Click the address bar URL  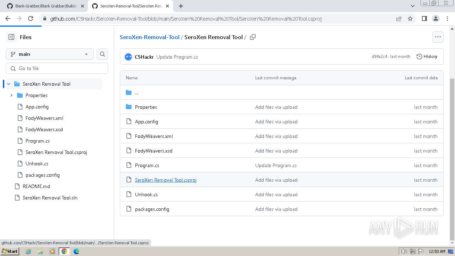tap(186, 19)
